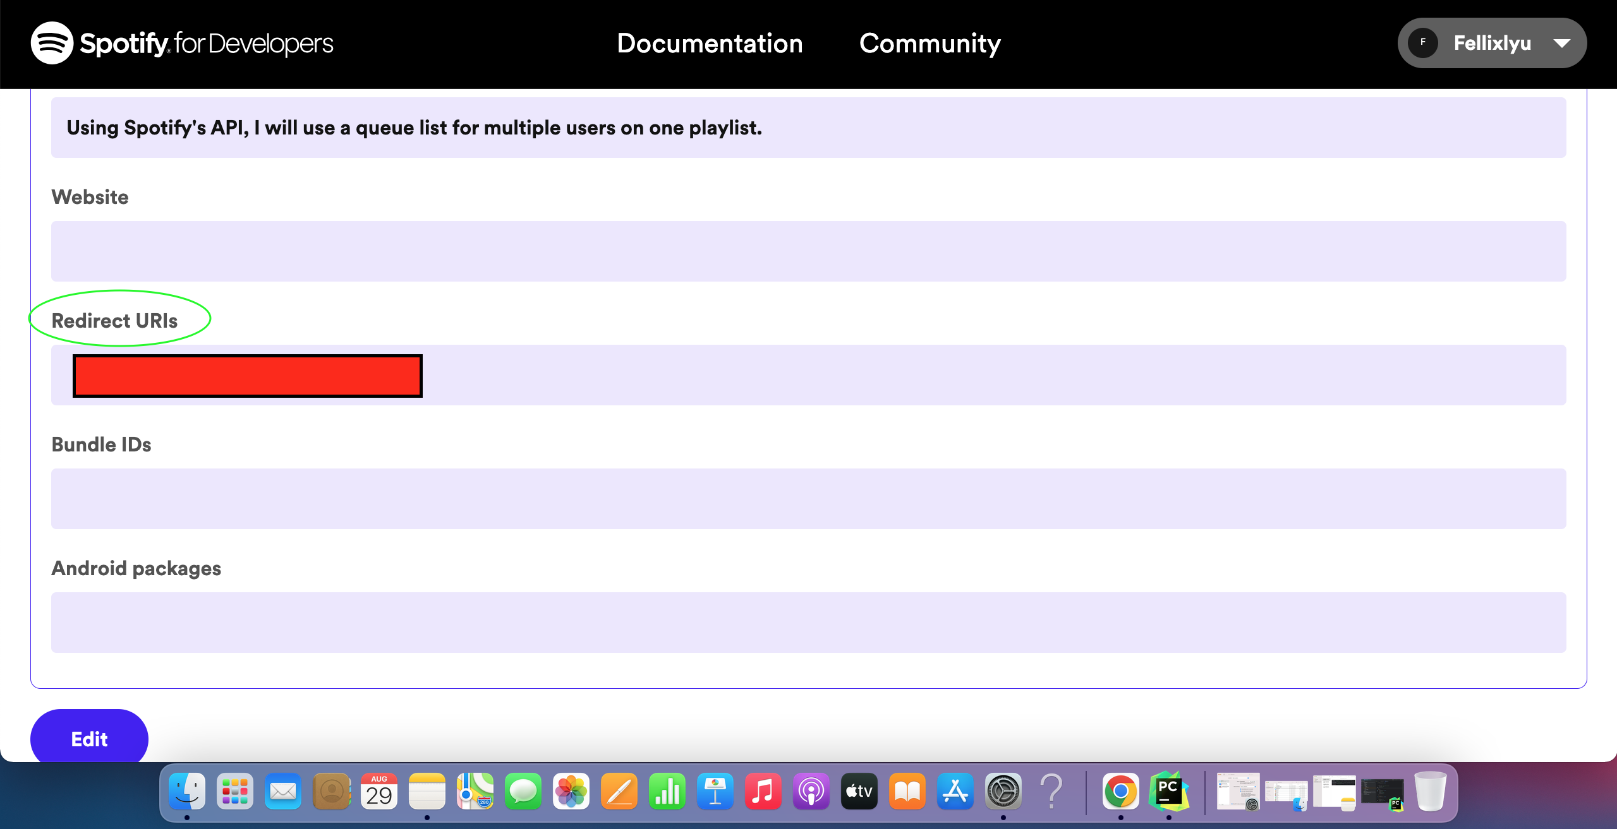Click the empty Website field
The width and height of the screenshot is (1617, 829).
[808, 251]
